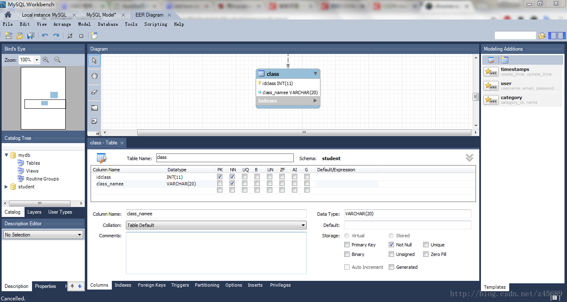Select the place layer tool
This screenshot has width=567, height=302.
click(x=94, y=108)
